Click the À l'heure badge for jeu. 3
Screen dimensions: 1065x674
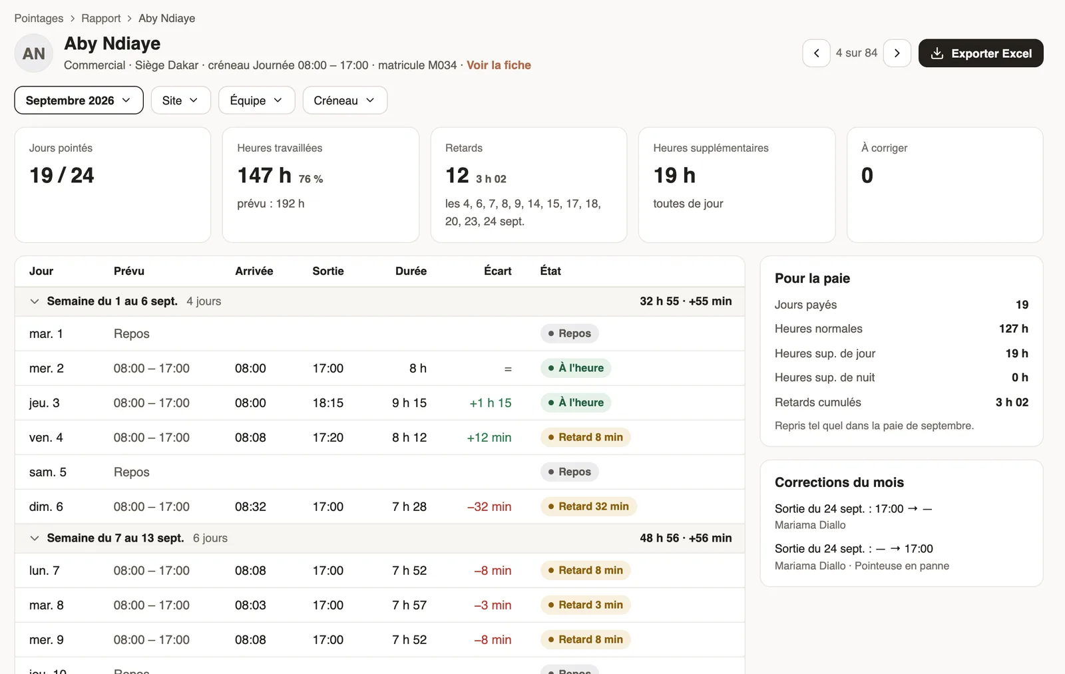(576, 403)
